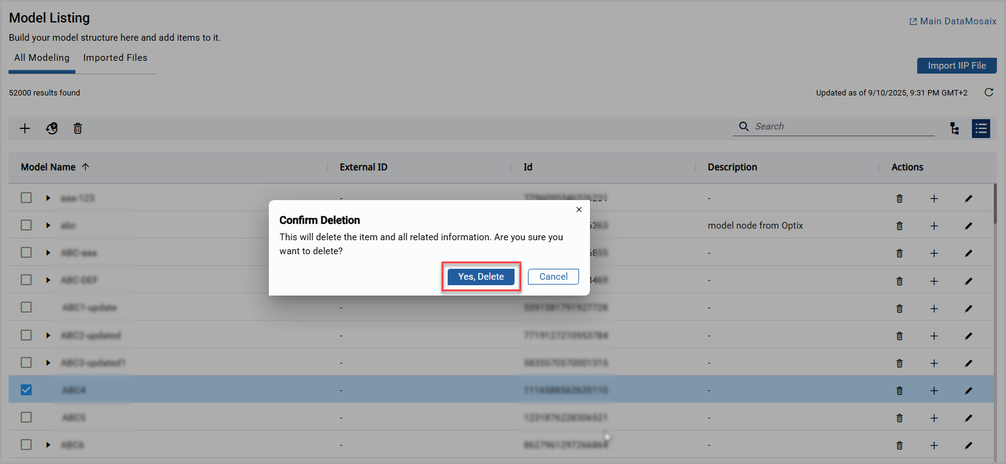Viewport: 1006px width, 464px height.
Task: Tick the checkbox in the last row
Action: tap(26, 445)
